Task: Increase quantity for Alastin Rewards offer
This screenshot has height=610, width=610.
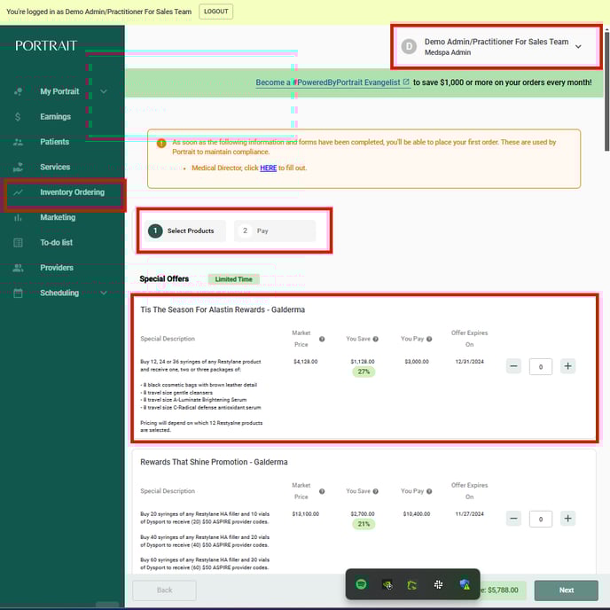Action: pyautogui.click(x=567, y=366)
